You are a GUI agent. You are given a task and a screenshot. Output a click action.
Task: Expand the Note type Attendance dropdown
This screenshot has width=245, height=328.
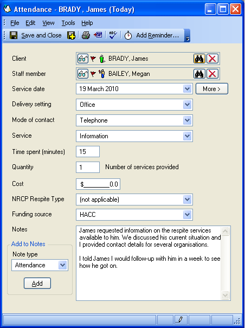click(x=62, y=265)
